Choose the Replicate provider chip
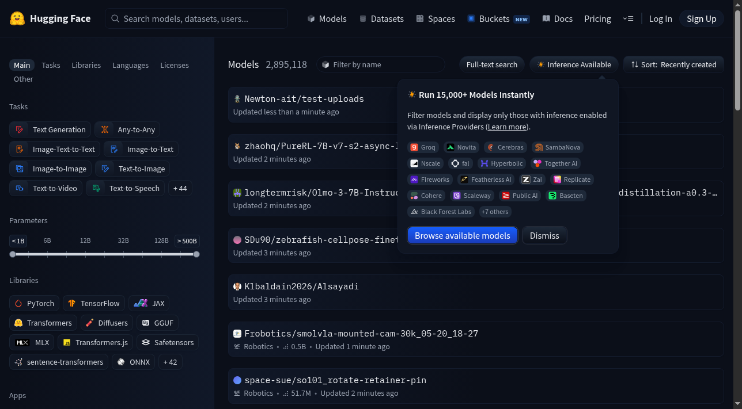Viewport: 742px width, 409px height. (x=572, y=179)
